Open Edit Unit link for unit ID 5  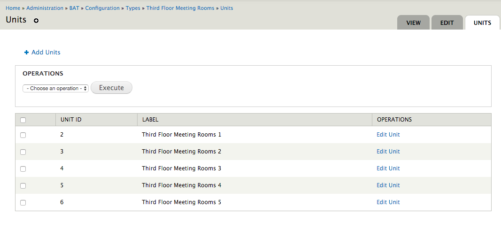[x=388, y=185]
